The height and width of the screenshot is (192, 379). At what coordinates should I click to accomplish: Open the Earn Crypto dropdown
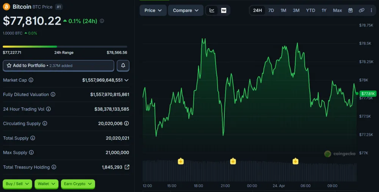[78, 184]
